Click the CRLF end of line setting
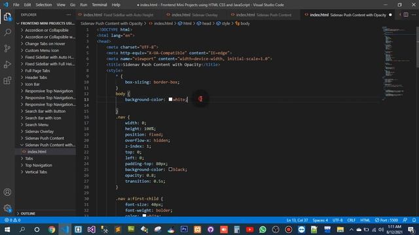This screenshot has height=235, width=419. (x=351, y=220)
